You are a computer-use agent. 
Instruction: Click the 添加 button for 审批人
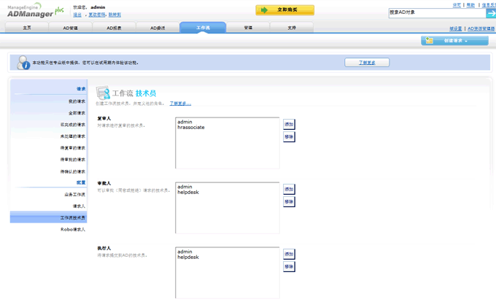pos(289,189)
